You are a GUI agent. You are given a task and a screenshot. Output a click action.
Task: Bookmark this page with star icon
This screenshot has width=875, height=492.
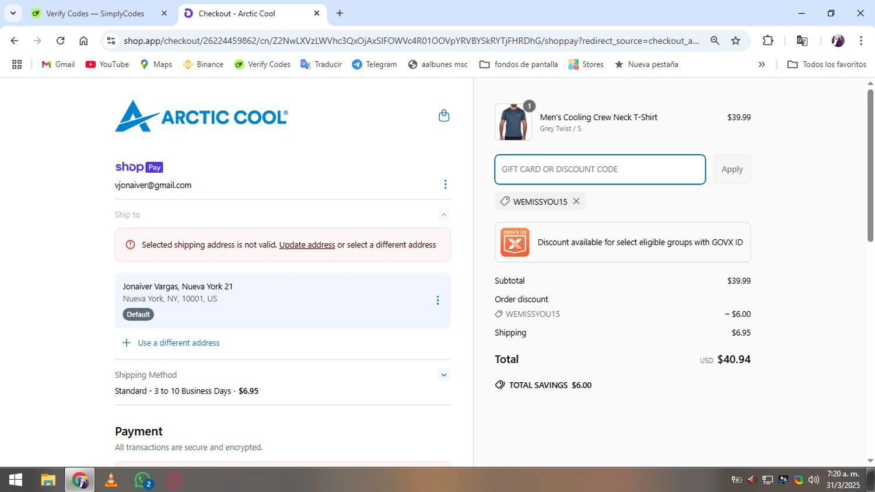click(x=736, y=41)
